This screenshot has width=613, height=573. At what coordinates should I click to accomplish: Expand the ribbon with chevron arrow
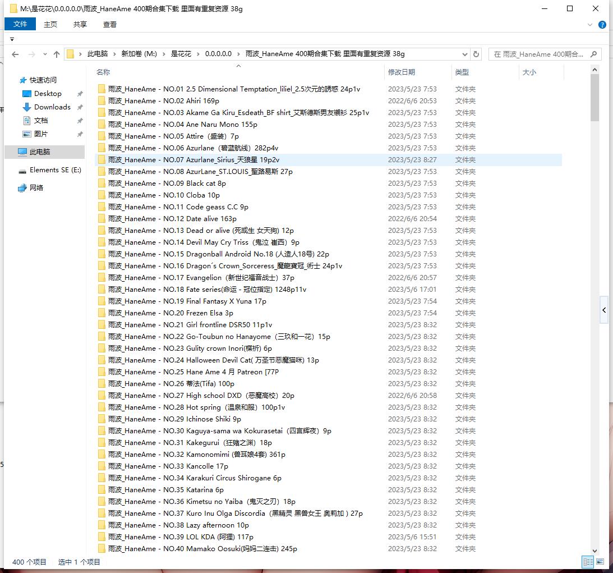pyautogui.click(x=589, y=25)
